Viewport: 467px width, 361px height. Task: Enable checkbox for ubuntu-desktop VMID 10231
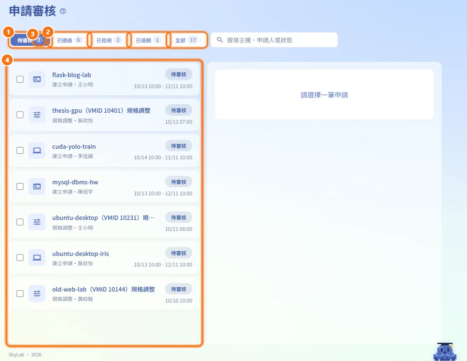tap(20, 222)
